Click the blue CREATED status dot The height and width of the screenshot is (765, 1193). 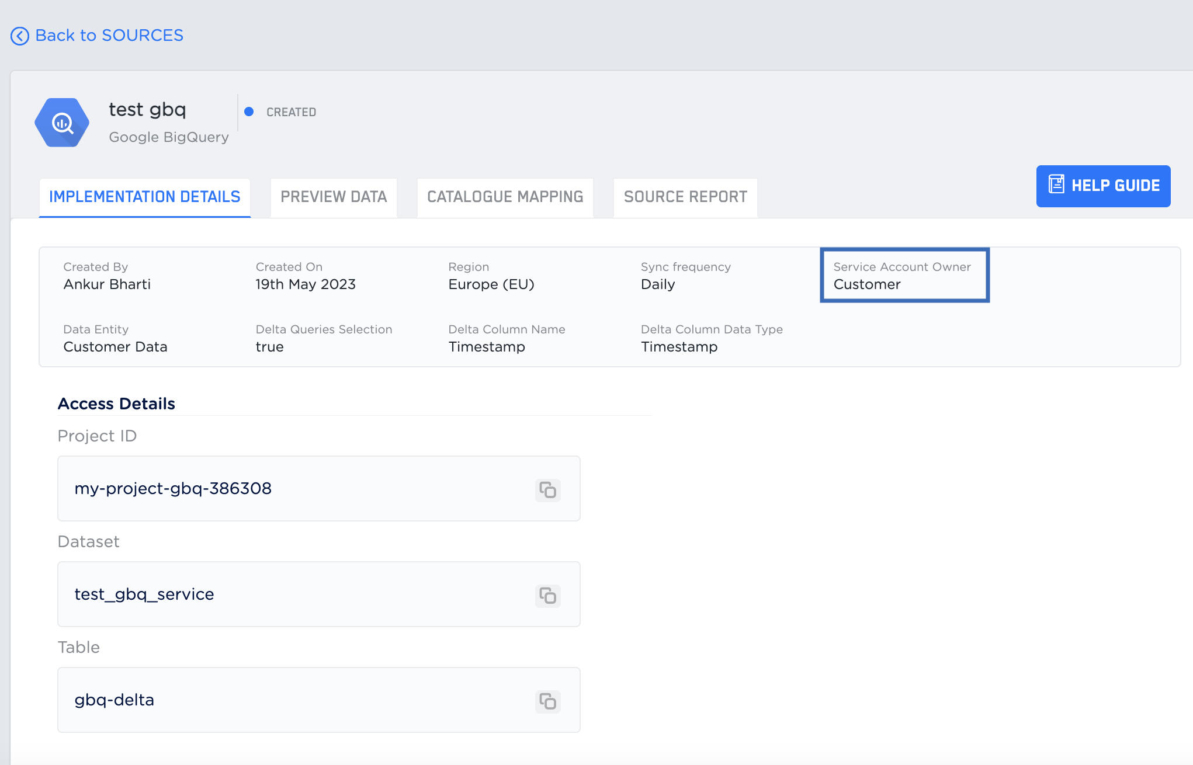(249, 112)
